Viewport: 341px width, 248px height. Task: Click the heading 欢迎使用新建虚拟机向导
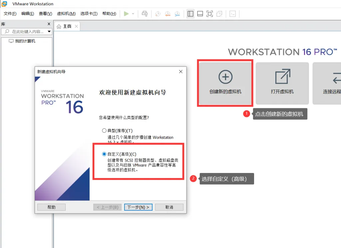pyautogui.click(x=133, y=92)
